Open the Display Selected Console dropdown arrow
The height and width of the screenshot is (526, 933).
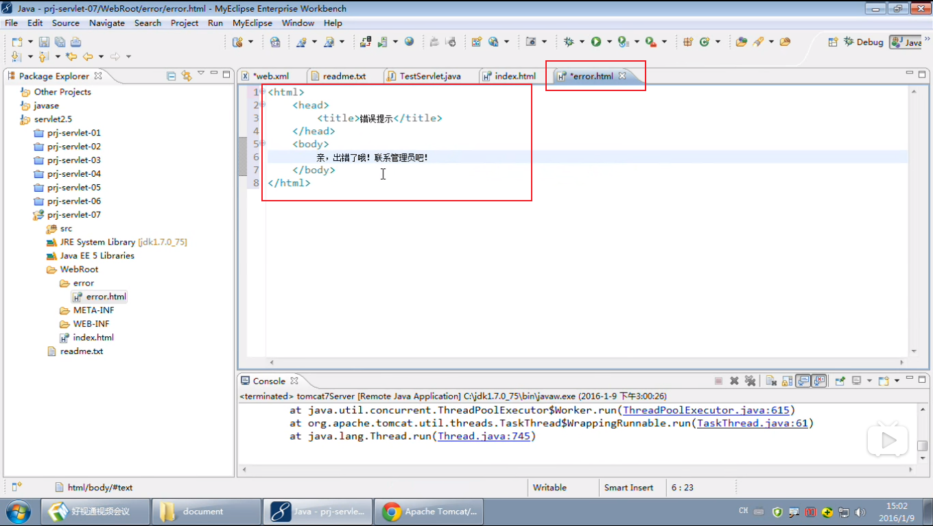[869, 381]
